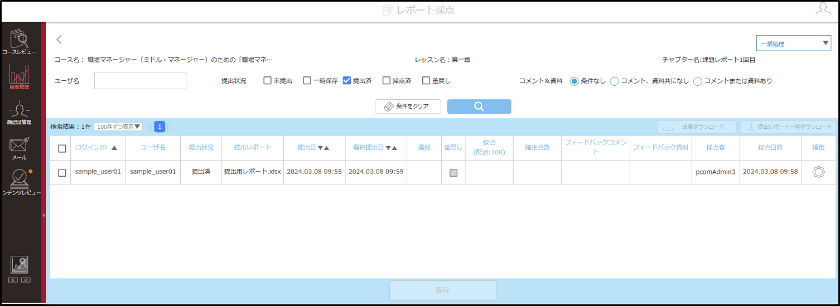Screen dimensions: 840x306
Task: Check the 一時保存 checkbox
Action: pos(307,81)
